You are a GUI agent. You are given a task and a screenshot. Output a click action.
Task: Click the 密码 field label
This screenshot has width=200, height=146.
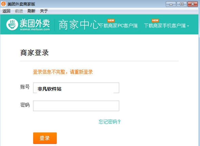(25, 105)
